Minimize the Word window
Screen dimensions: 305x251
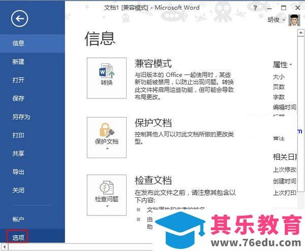pyautogui.click(x=269, y=8)
